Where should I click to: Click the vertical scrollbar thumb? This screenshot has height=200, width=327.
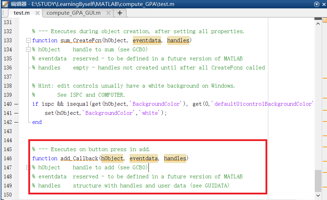318,180
